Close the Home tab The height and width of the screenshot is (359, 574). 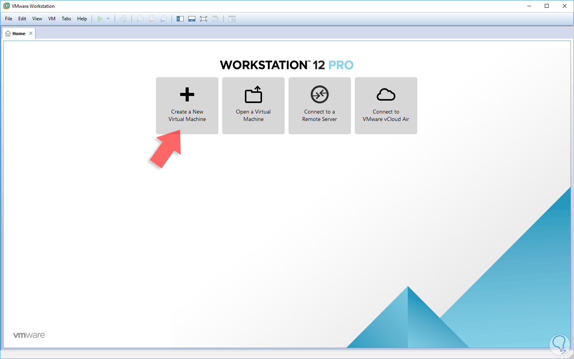[31, 33]
